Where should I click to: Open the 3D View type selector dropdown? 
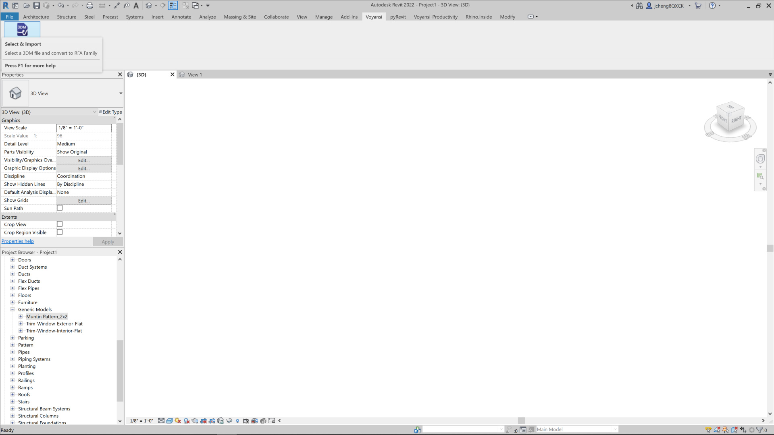pyautogui.click(x=121, y=93)
